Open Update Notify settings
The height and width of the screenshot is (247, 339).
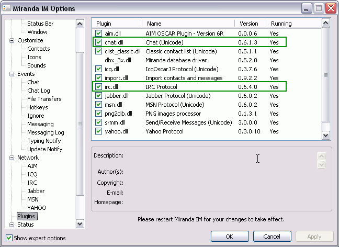coord(45,150)
